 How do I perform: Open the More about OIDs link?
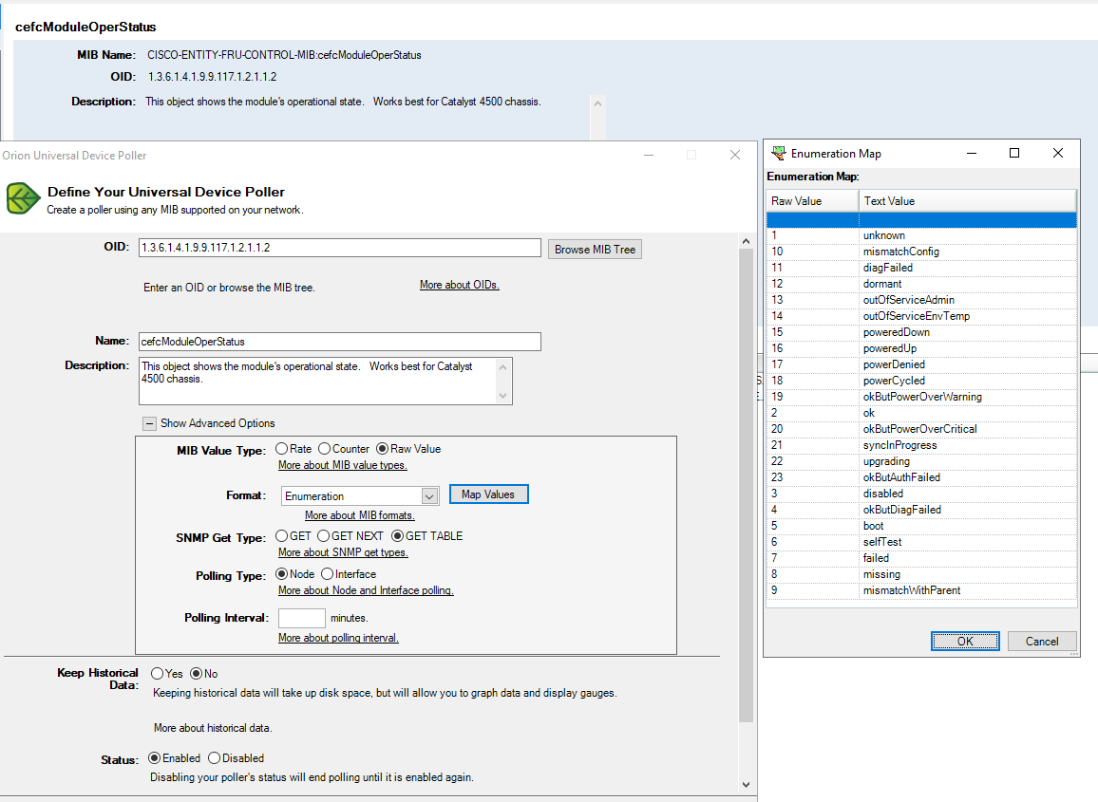pos(460,285)
